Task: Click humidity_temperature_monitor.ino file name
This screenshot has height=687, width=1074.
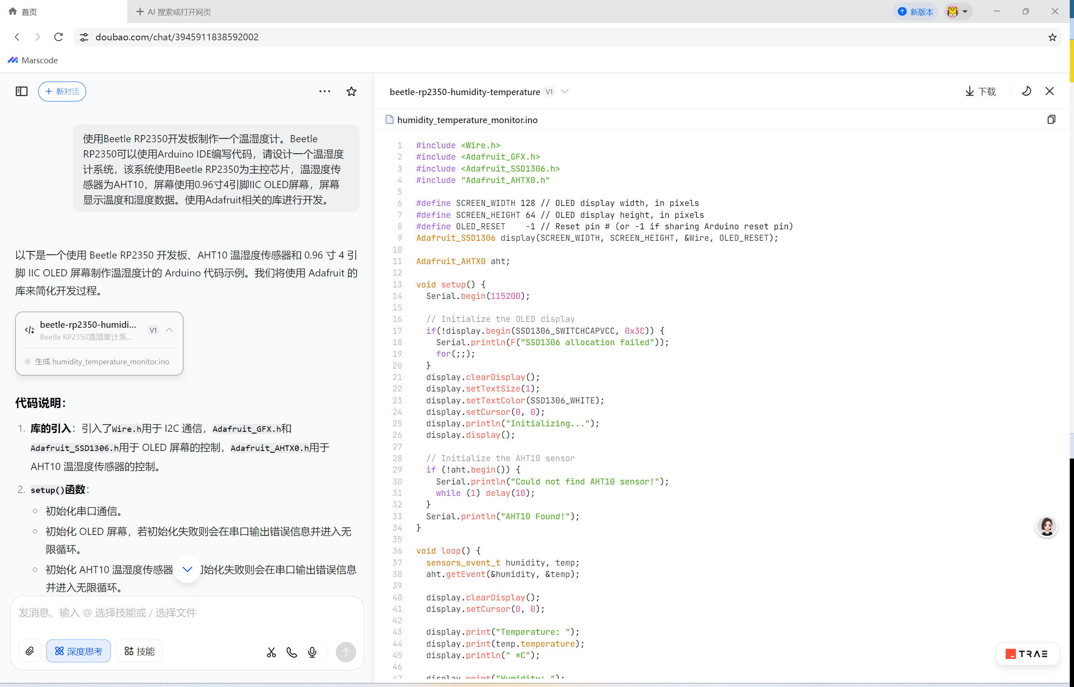Action: (467, 120)
